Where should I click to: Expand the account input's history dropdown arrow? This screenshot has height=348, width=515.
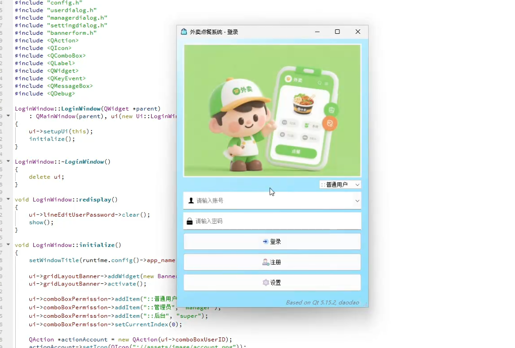point(357,201)
